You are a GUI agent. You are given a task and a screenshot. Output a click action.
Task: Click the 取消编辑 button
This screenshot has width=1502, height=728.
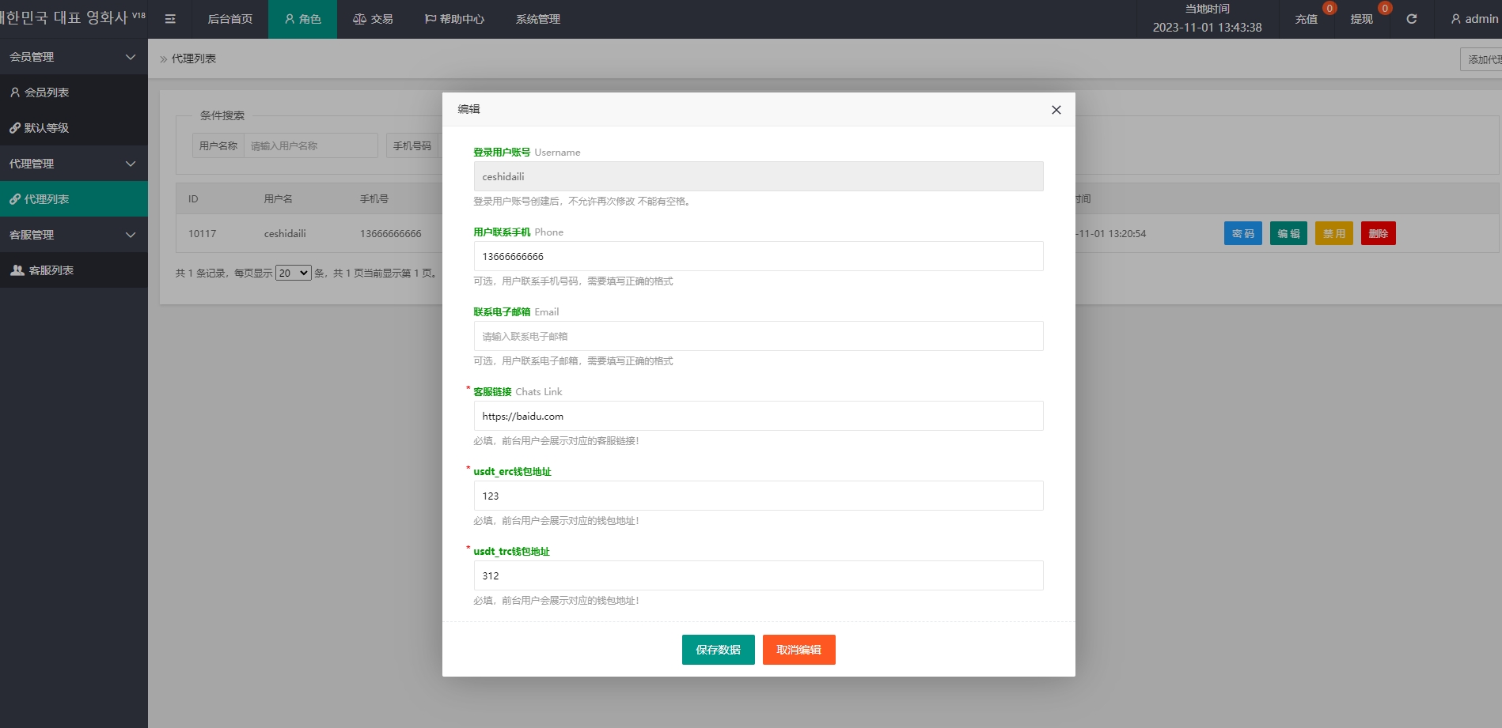coord(798,650)
